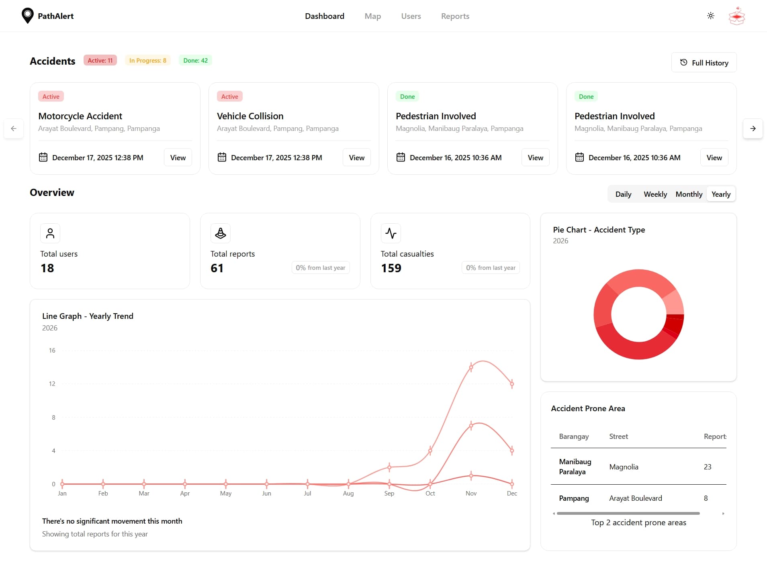The image size is (767, 571).
Task: Click the Total users person icon
Action: coord(50,233)
